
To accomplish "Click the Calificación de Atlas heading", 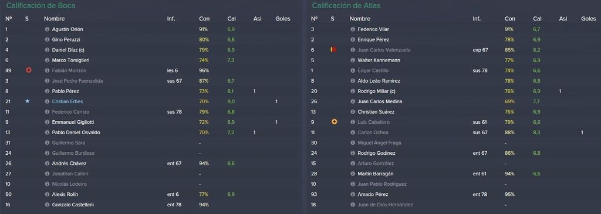I will pos(346,6).
